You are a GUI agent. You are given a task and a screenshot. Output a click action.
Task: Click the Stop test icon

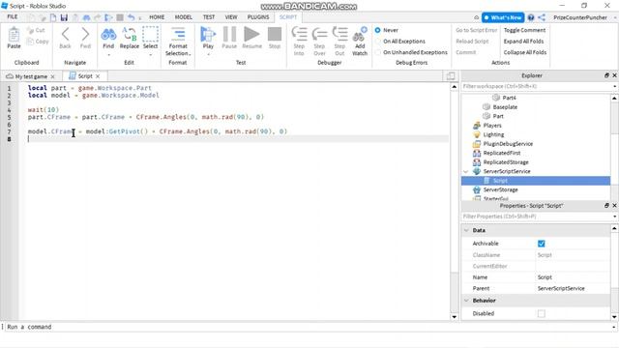(275, 35)
